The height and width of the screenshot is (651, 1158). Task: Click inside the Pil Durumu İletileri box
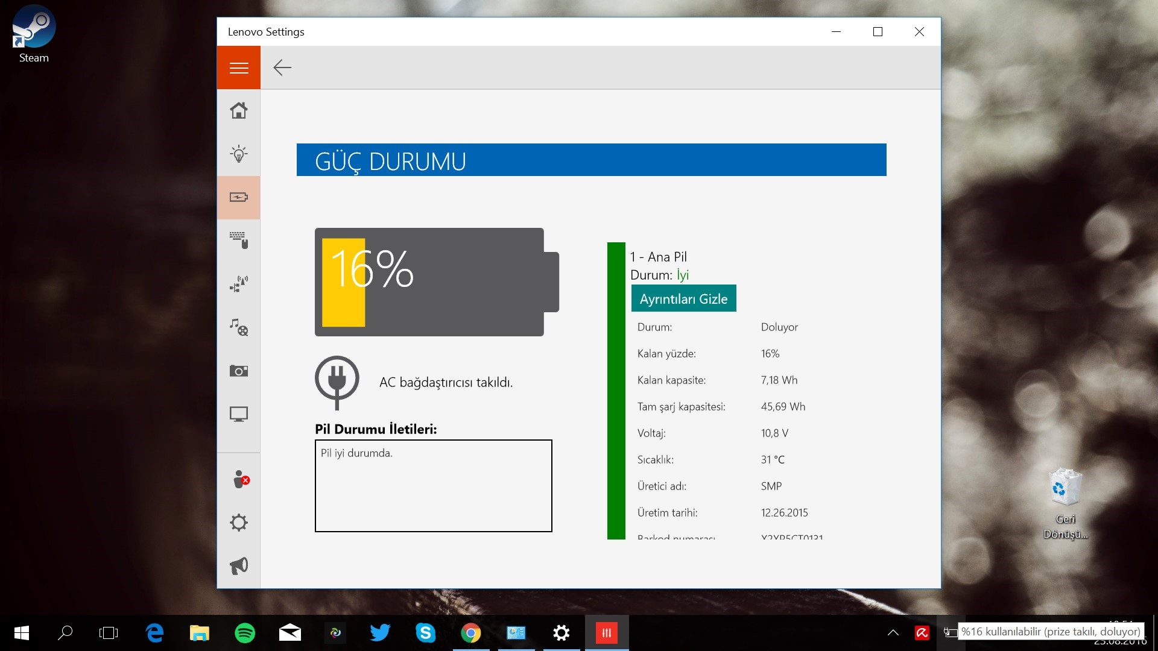coord(434,486)
